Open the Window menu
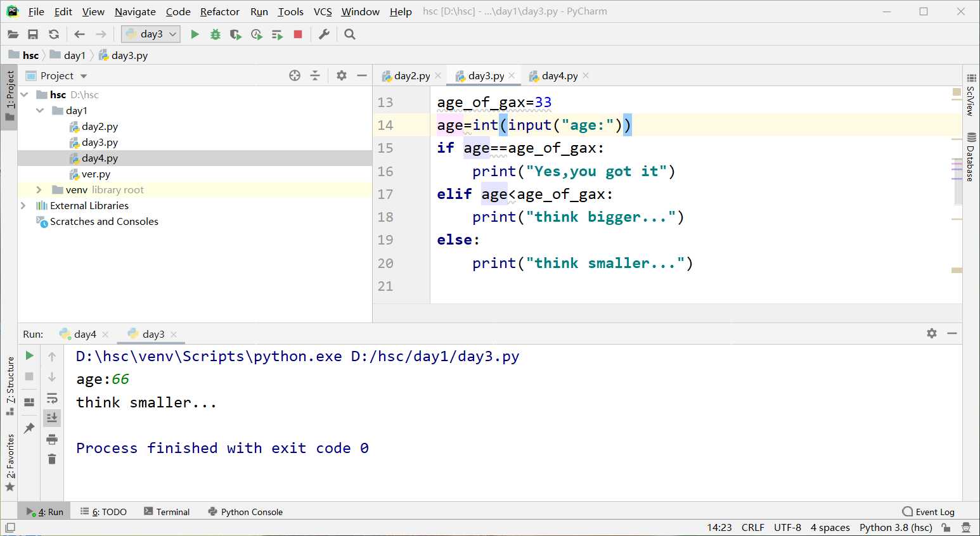This screenshot has height=536, width=980. coord(360,11)
